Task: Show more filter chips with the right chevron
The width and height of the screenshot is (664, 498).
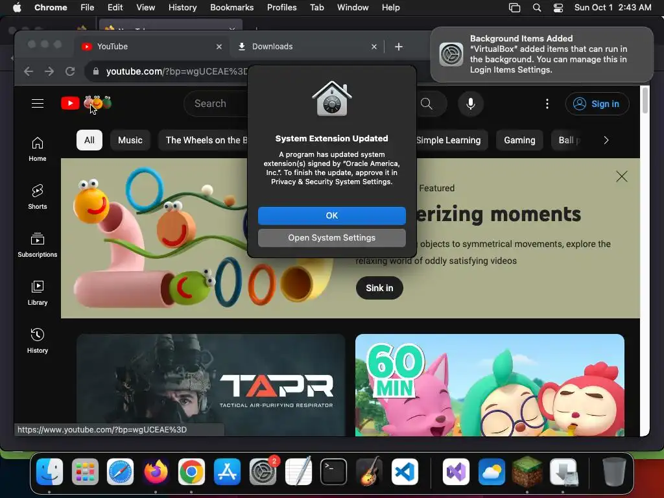Action: pyautogui.click(x=606, y=140)
